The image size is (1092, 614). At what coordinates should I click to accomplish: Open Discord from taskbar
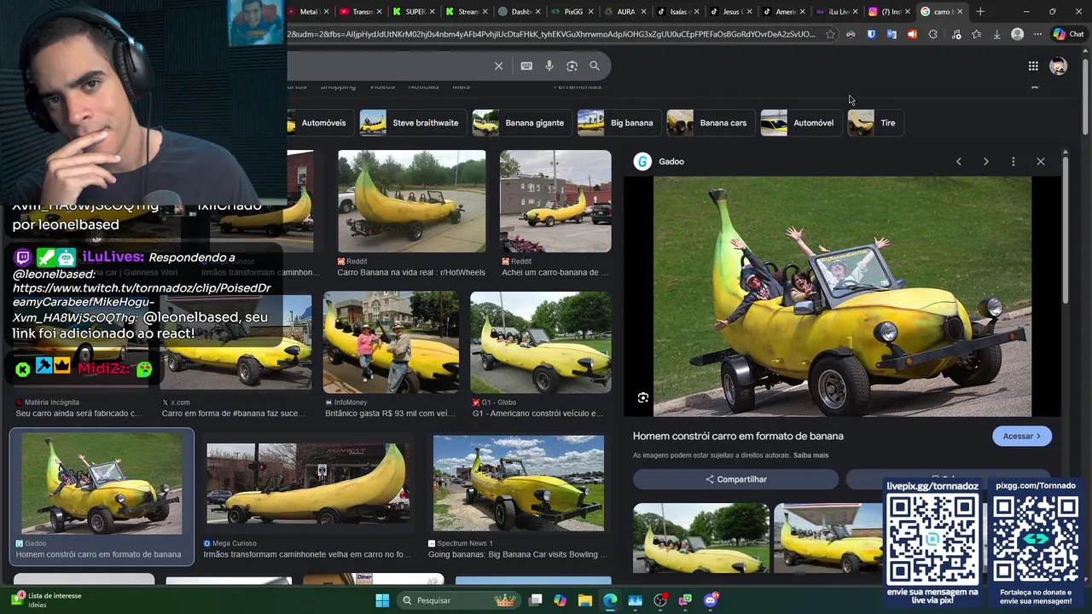pos(711,600)
